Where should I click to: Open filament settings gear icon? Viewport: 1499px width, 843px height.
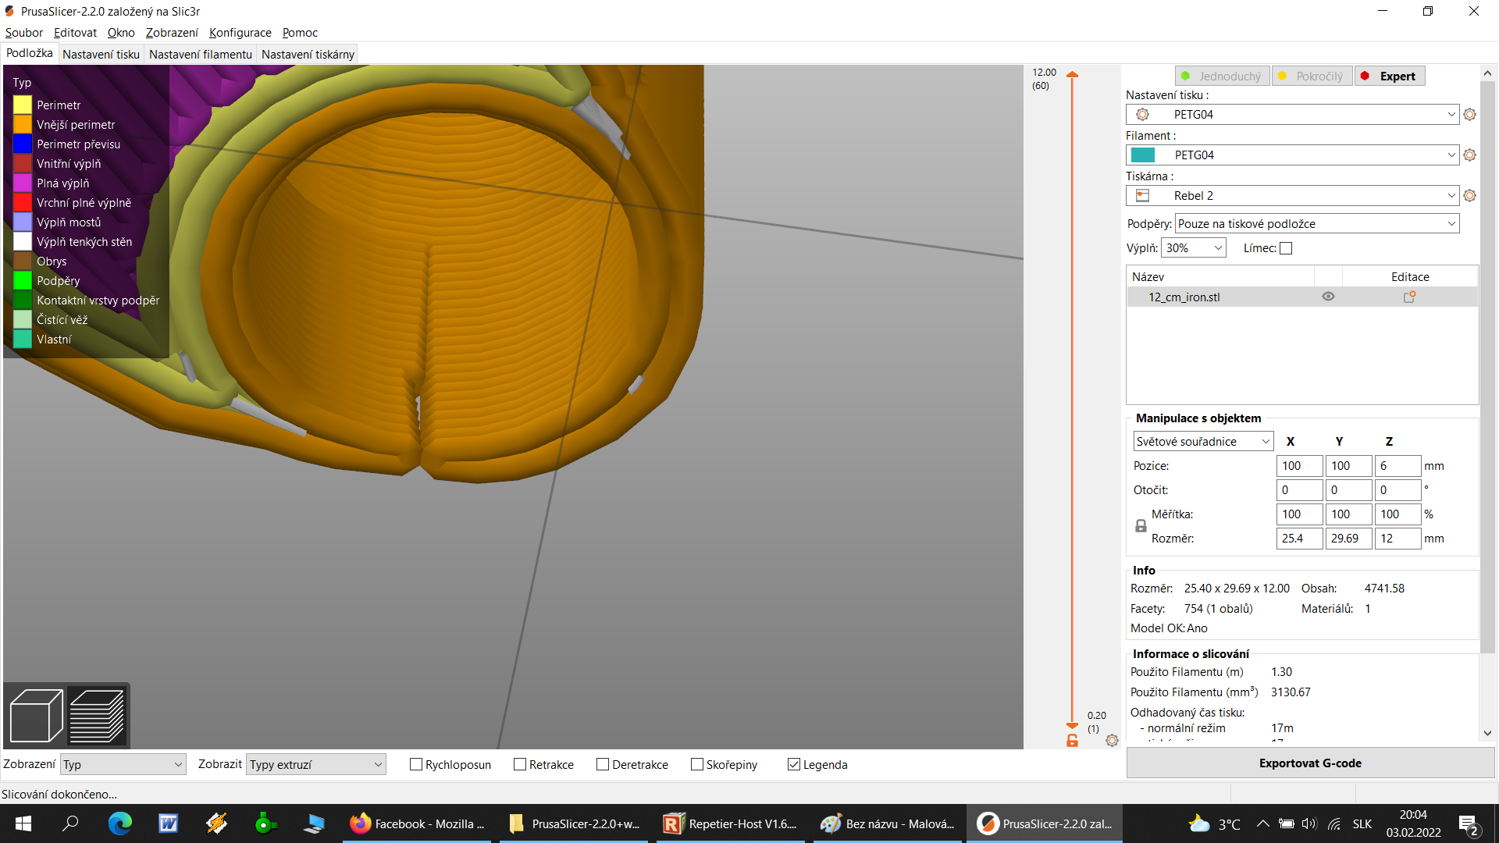coord(1469,155)
